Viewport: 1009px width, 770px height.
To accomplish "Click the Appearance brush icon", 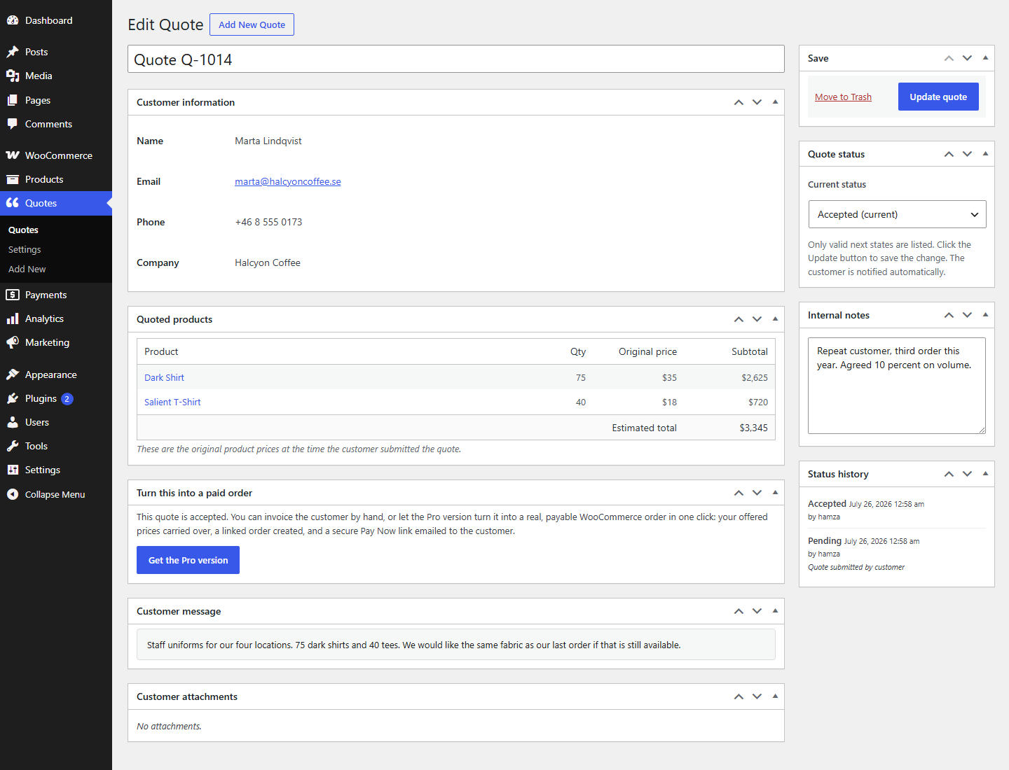I will (x=13, y=374).
